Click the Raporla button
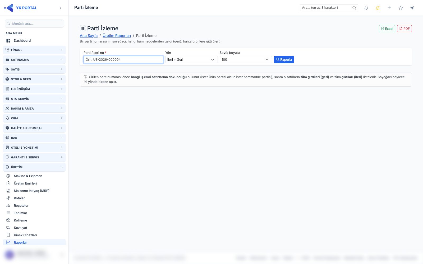 tap(284, 60)
